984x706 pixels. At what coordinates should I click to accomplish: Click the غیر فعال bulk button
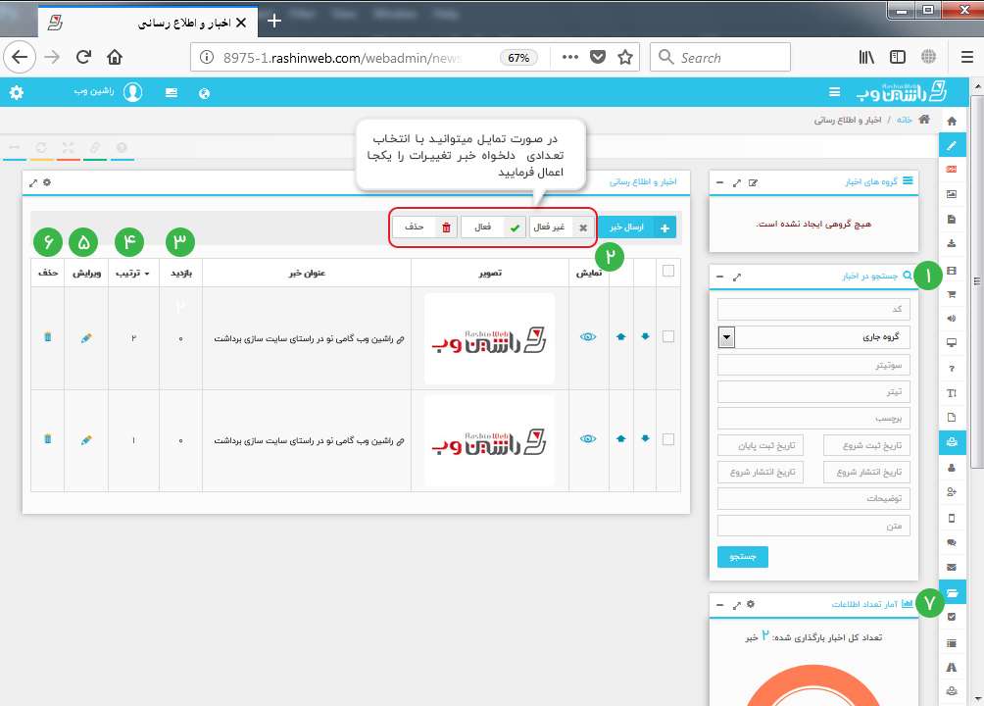pos(561,227)
